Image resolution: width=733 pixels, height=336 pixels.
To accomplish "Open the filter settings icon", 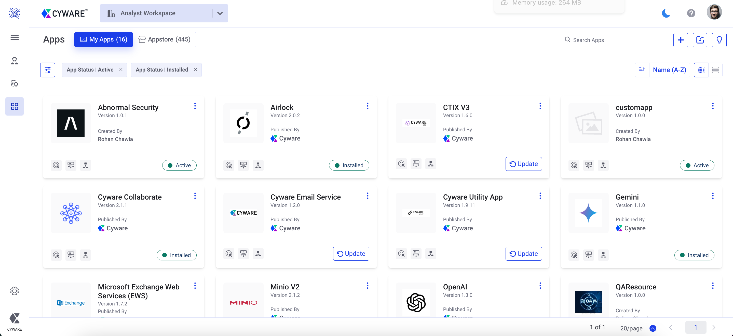I will [x=48, y=70].
